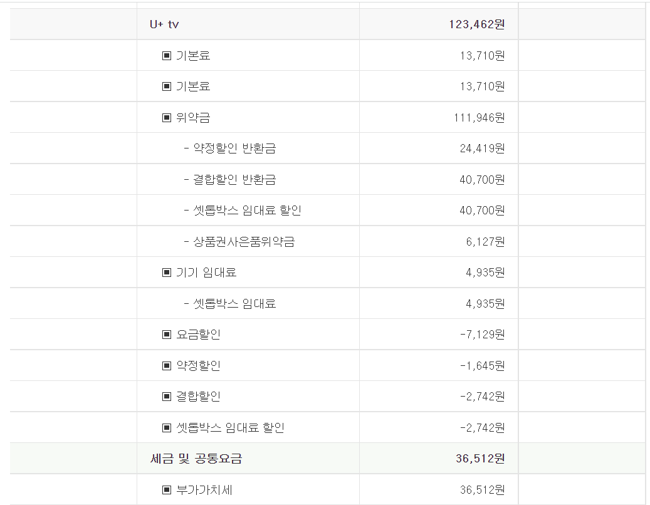
Task: Select the square bullet before the 약정할인 row
Action: pyautogui.click(x=167, y=365)
